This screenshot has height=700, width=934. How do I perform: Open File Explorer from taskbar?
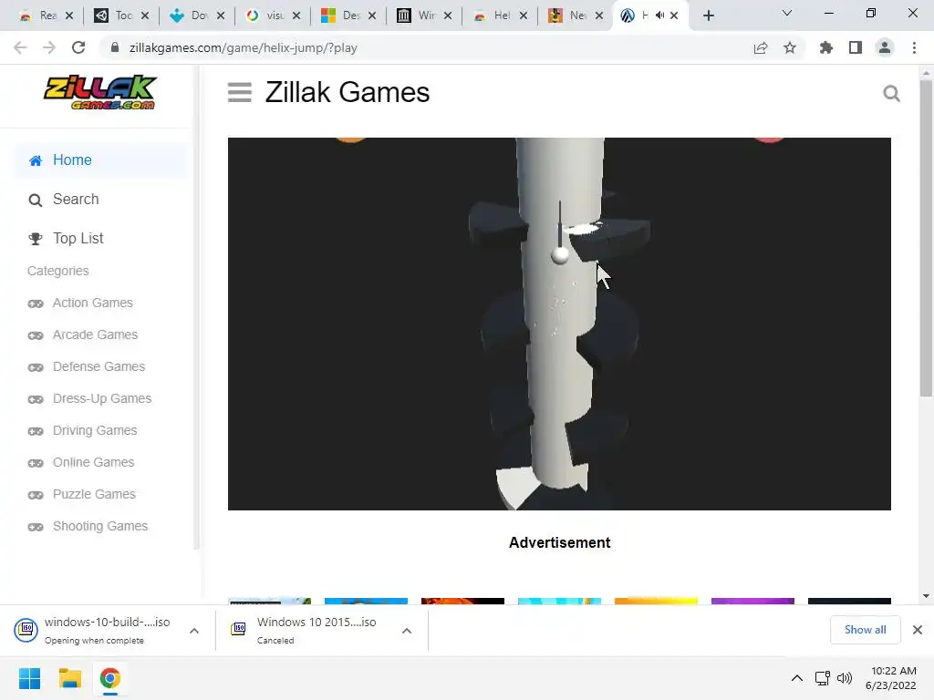tap(69, 678)
